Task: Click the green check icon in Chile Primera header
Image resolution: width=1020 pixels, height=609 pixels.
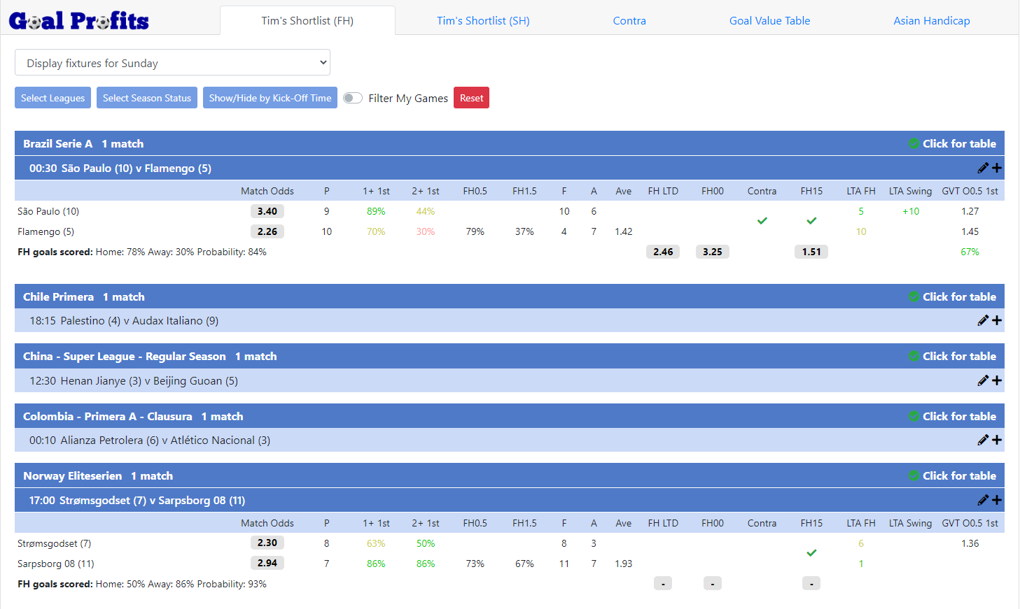Action: [x=914, y=296]
